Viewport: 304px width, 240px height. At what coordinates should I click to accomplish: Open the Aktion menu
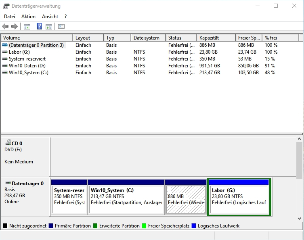(x=28, y=17)
